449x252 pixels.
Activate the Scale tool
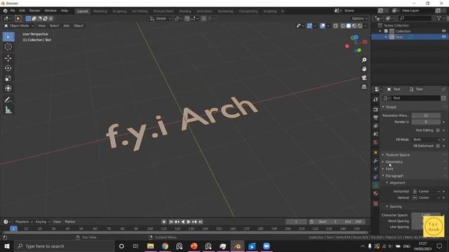8,78
